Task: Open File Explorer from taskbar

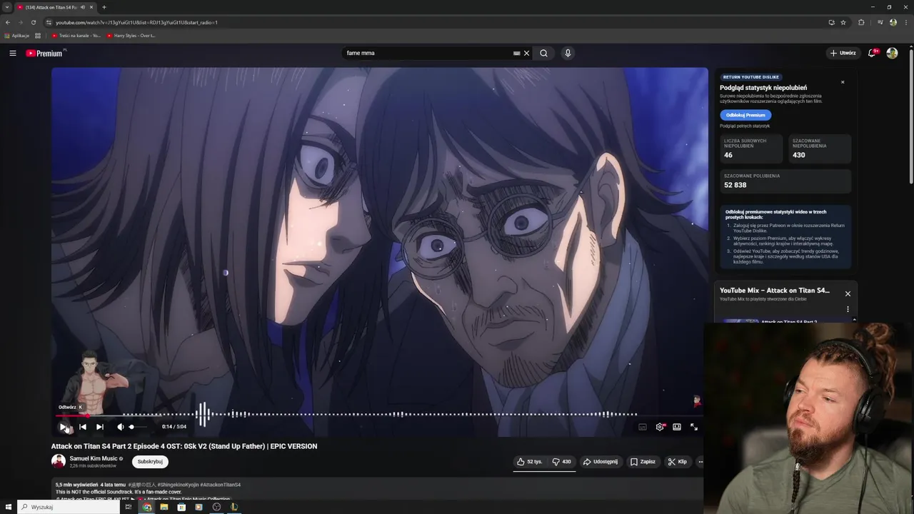Action: tap(164, 507)
